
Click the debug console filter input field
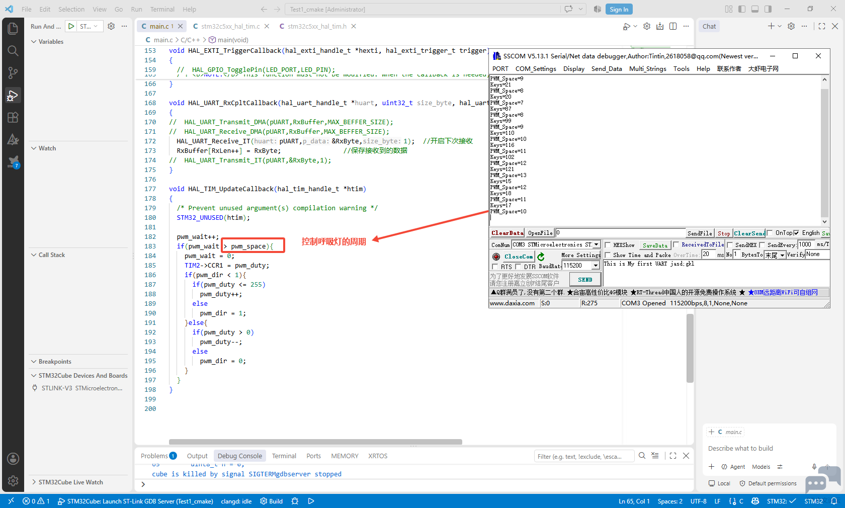(x=583, y=456)
